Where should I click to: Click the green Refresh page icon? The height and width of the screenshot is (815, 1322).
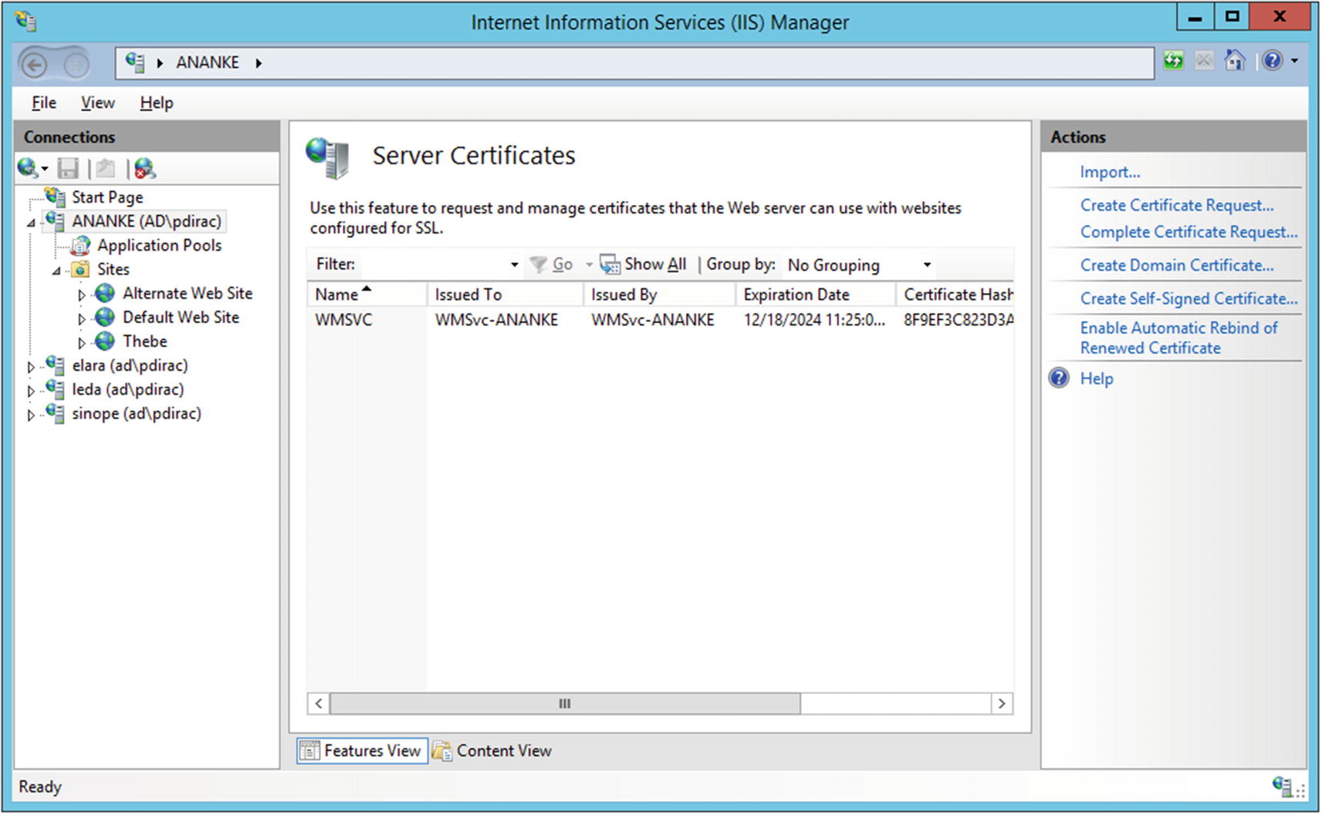click(x=1174, y=60)
